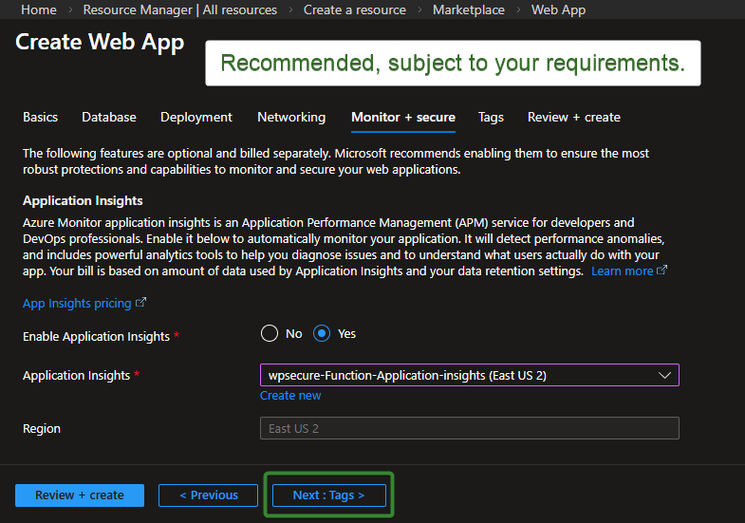Navigate to Marketplace in the breadcrumb
The height and width of the screenshot is (523, 745).
tap(468, 9)
